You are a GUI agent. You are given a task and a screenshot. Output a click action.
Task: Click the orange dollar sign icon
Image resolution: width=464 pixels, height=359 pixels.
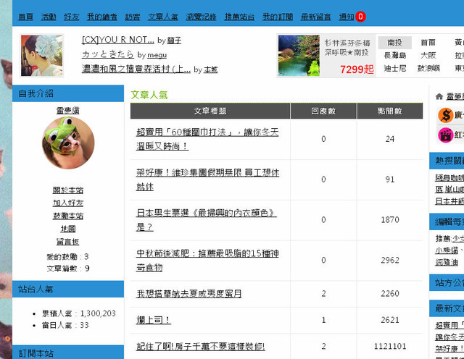coord(445,115)
